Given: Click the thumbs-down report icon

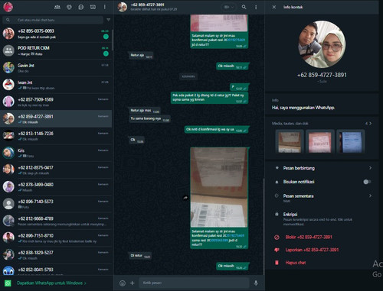Looking at the screenshot, I should tap(277, 250).
